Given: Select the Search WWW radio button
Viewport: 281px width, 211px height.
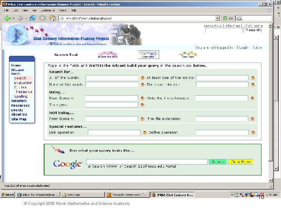Looking at the screenshot, I should click(x=90, y=167).
